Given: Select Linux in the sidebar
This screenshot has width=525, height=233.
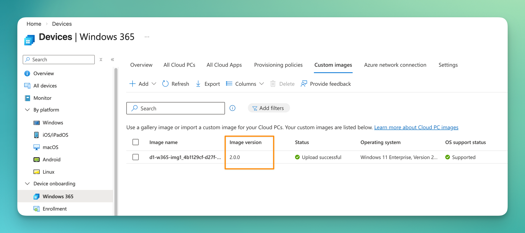Looking at the screenshot, I should click(49, 172).
